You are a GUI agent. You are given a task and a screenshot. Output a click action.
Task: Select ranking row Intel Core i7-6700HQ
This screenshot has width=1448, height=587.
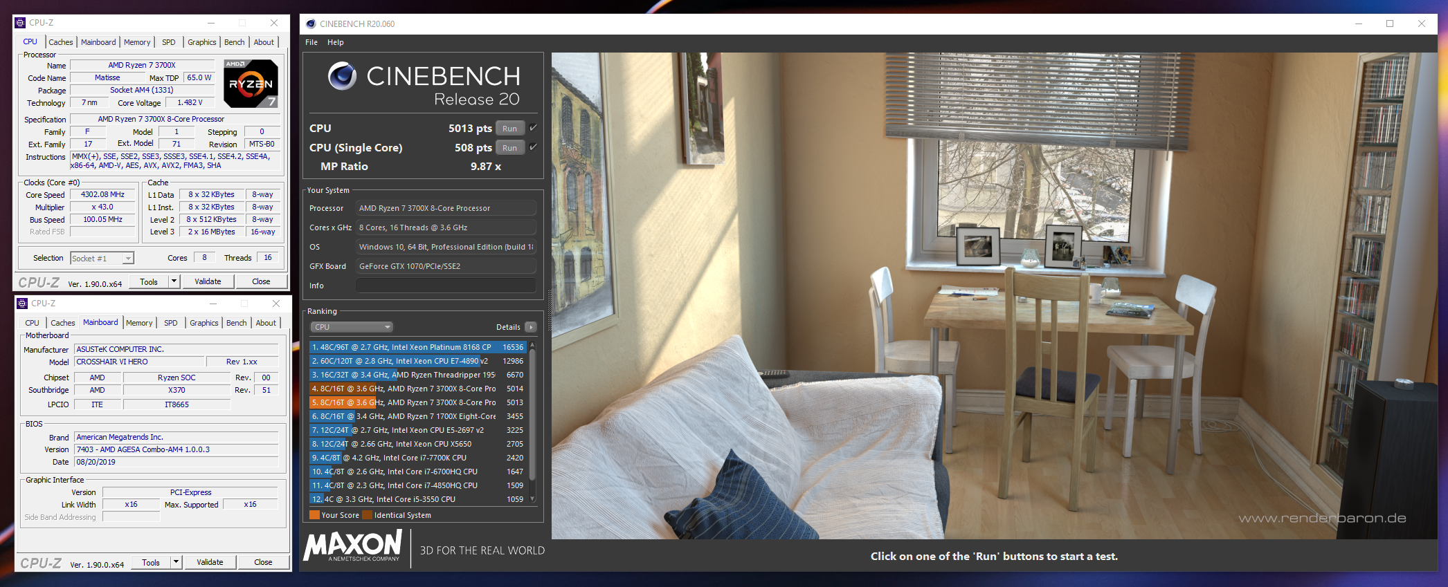point(417,472)
